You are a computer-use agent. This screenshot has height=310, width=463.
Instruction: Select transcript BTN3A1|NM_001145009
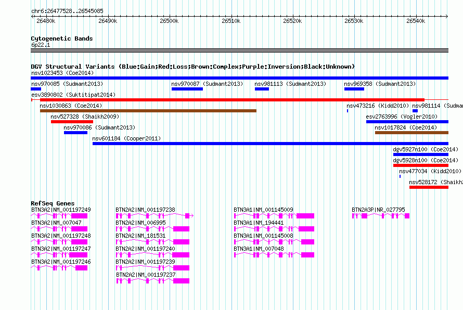click(x=263, y=210)
